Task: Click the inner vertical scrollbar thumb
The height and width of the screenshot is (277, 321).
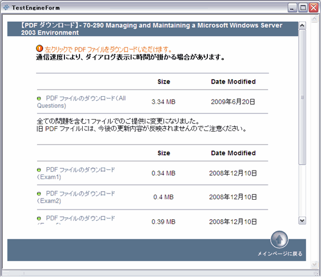Action: [302, 97]
